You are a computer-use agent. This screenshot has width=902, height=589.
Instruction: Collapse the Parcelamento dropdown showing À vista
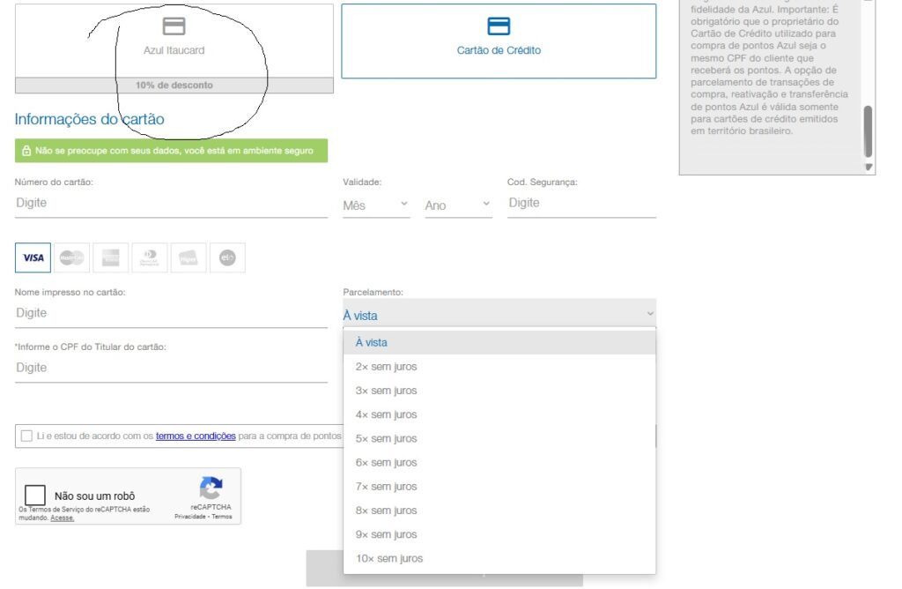pyautogui.click(x=499, y=314)
